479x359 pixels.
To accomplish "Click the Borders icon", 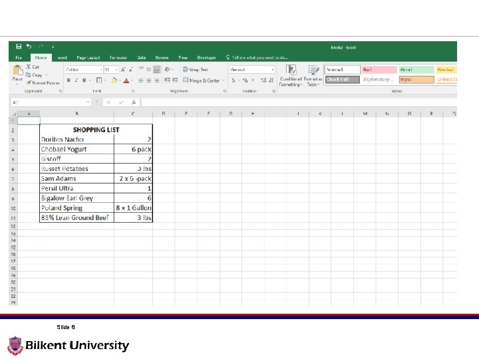I will [x=99, y=80].
